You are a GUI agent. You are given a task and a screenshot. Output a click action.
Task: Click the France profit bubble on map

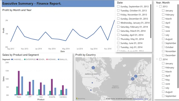133,79
